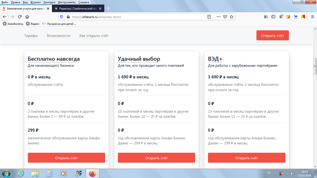This screenshot has height=178, width=317.
Task: Open page actions three-dots menu
Action: click(218, 17)
